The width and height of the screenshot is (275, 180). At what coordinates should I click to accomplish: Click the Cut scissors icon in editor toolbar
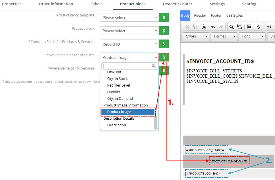[x=187, y=27]
